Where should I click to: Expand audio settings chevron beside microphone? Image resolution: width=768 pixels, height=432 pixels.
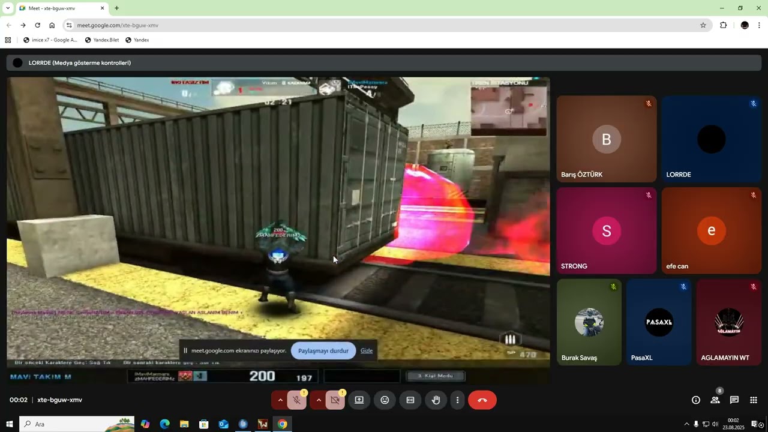(x=280, y=400)
